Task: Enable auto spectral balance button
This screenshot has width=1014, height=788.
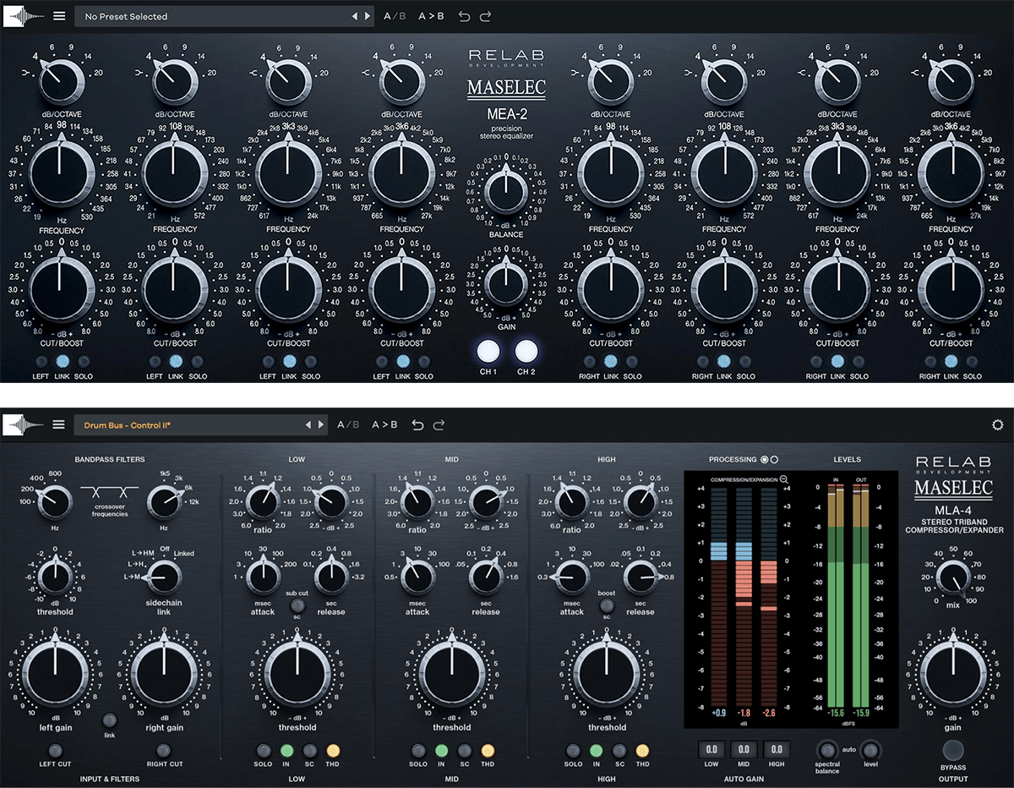Action: tap(828, 750)
